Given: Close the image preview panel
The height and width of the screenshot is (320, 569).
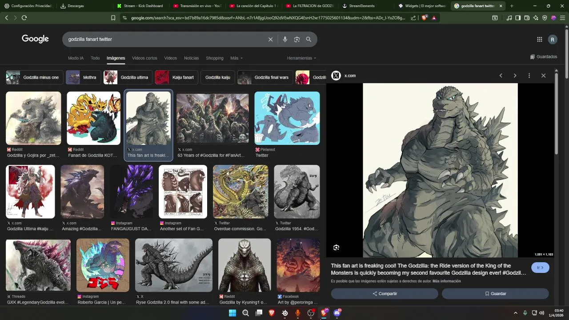Looking at the screenshot, I should (543, 76).
